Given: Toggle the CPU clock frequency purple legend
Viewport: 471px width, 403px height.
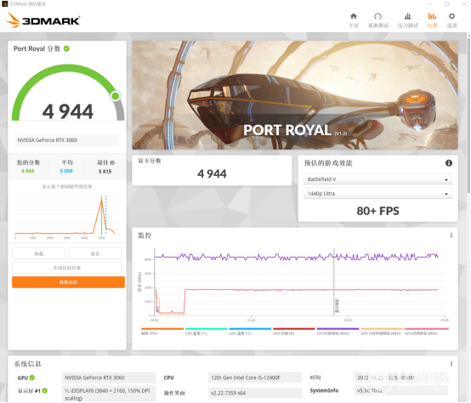Looking at the screenshot, I should [338, 332].
